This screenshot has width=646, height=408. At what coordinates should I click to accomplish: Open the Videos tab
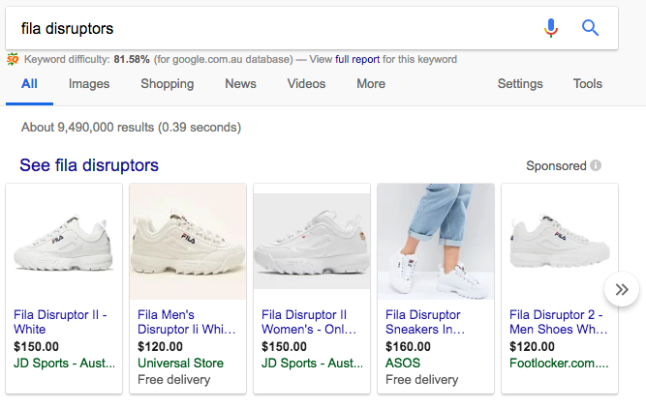click(x=306, y=84)
